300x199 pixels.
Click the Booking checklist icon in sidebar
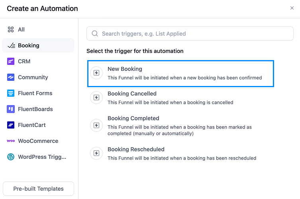(x=11, y=45)
